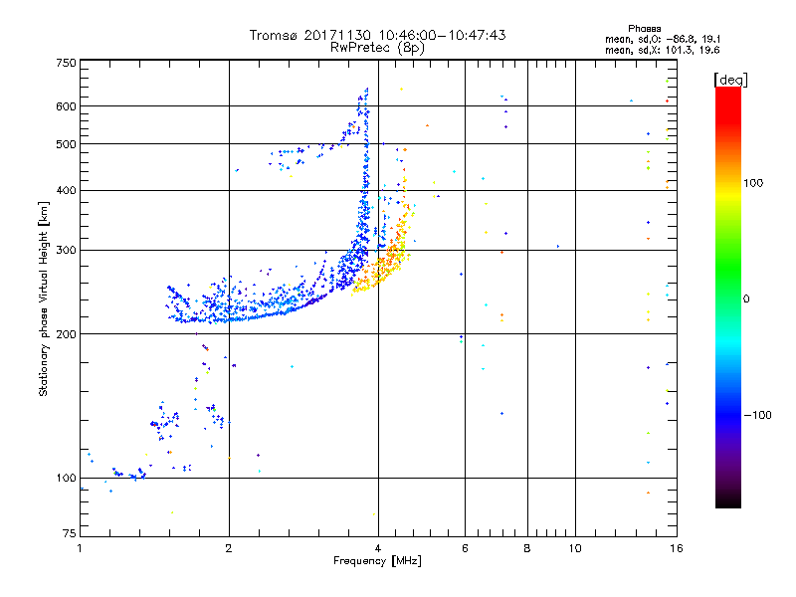The height and width of the screenshot is (597, 796).
Task: Click the "Phases" heading at top right
Action: [x=644, y=29]
